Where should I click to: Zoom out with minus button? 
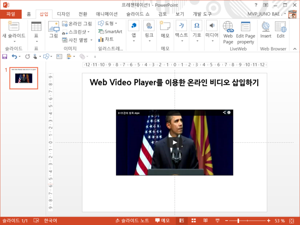click(x=226, y=220)
